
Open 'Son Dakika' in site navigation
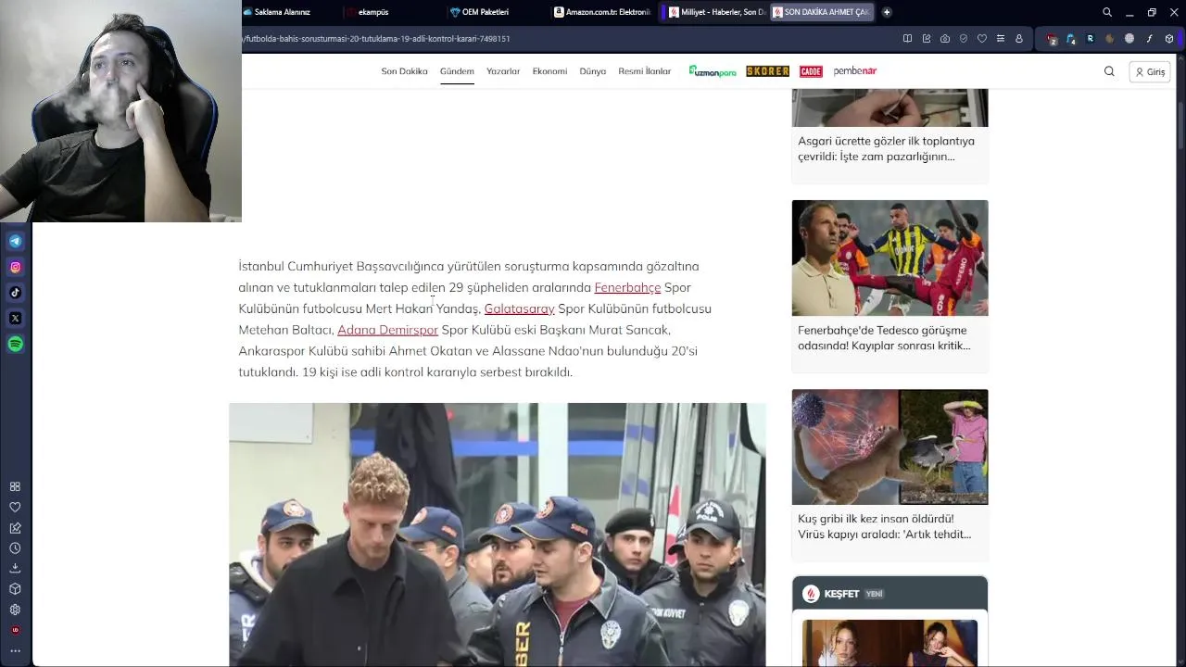pos(404,71)
